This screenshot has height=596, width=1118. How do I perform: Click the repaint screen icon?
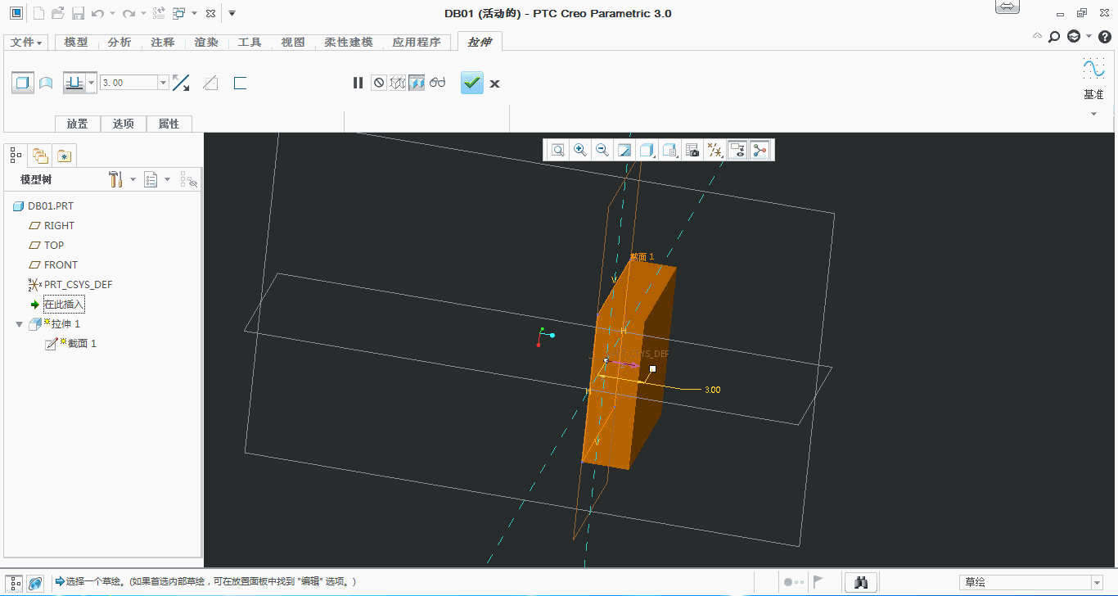coord(624,150)
